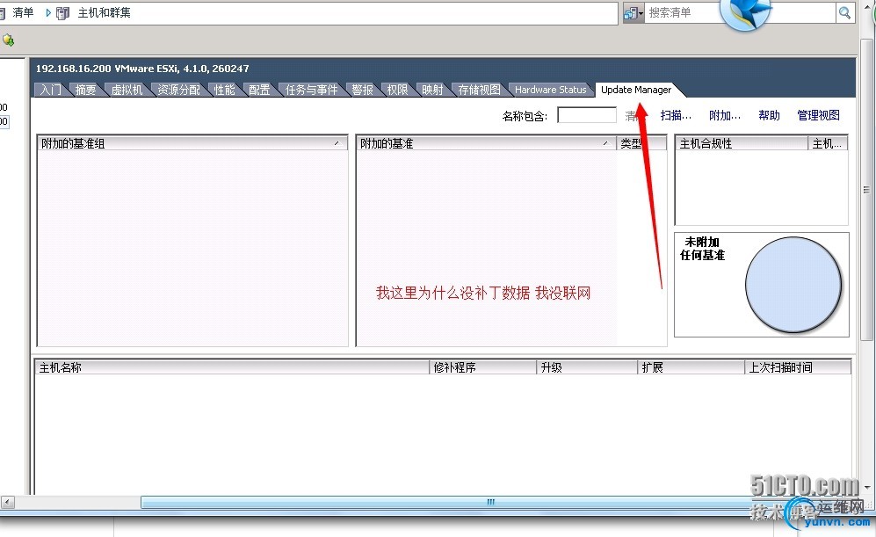Sort by 附加的基准组 column header
The image size is (876, 537).
pos(192,143)
